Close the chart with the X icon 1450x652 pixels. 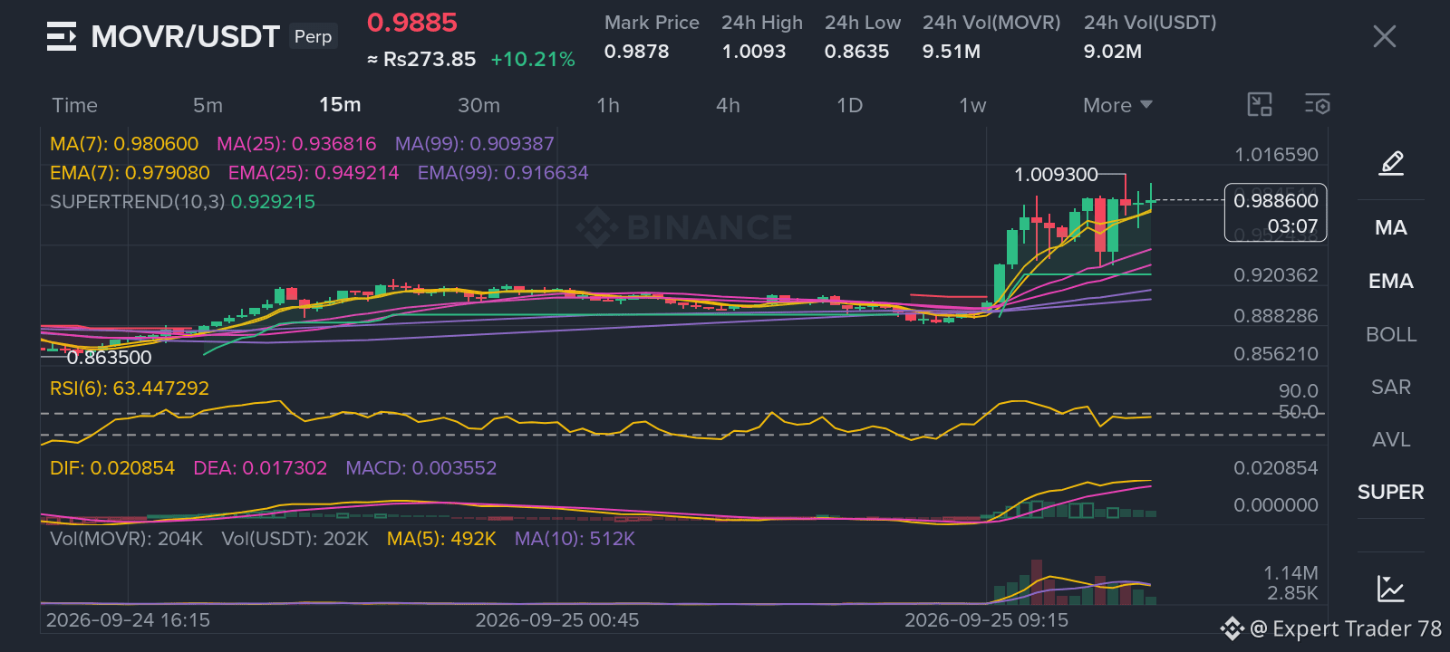pos(1385,36)
